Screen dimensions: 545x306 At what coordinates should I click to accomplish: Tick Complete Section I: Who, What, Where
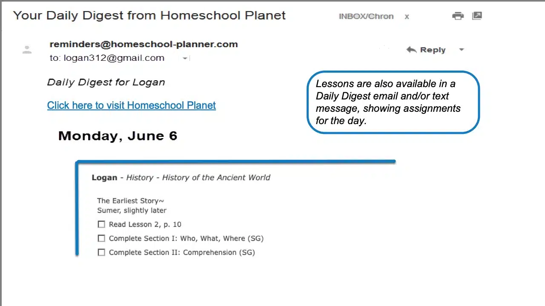101,238
